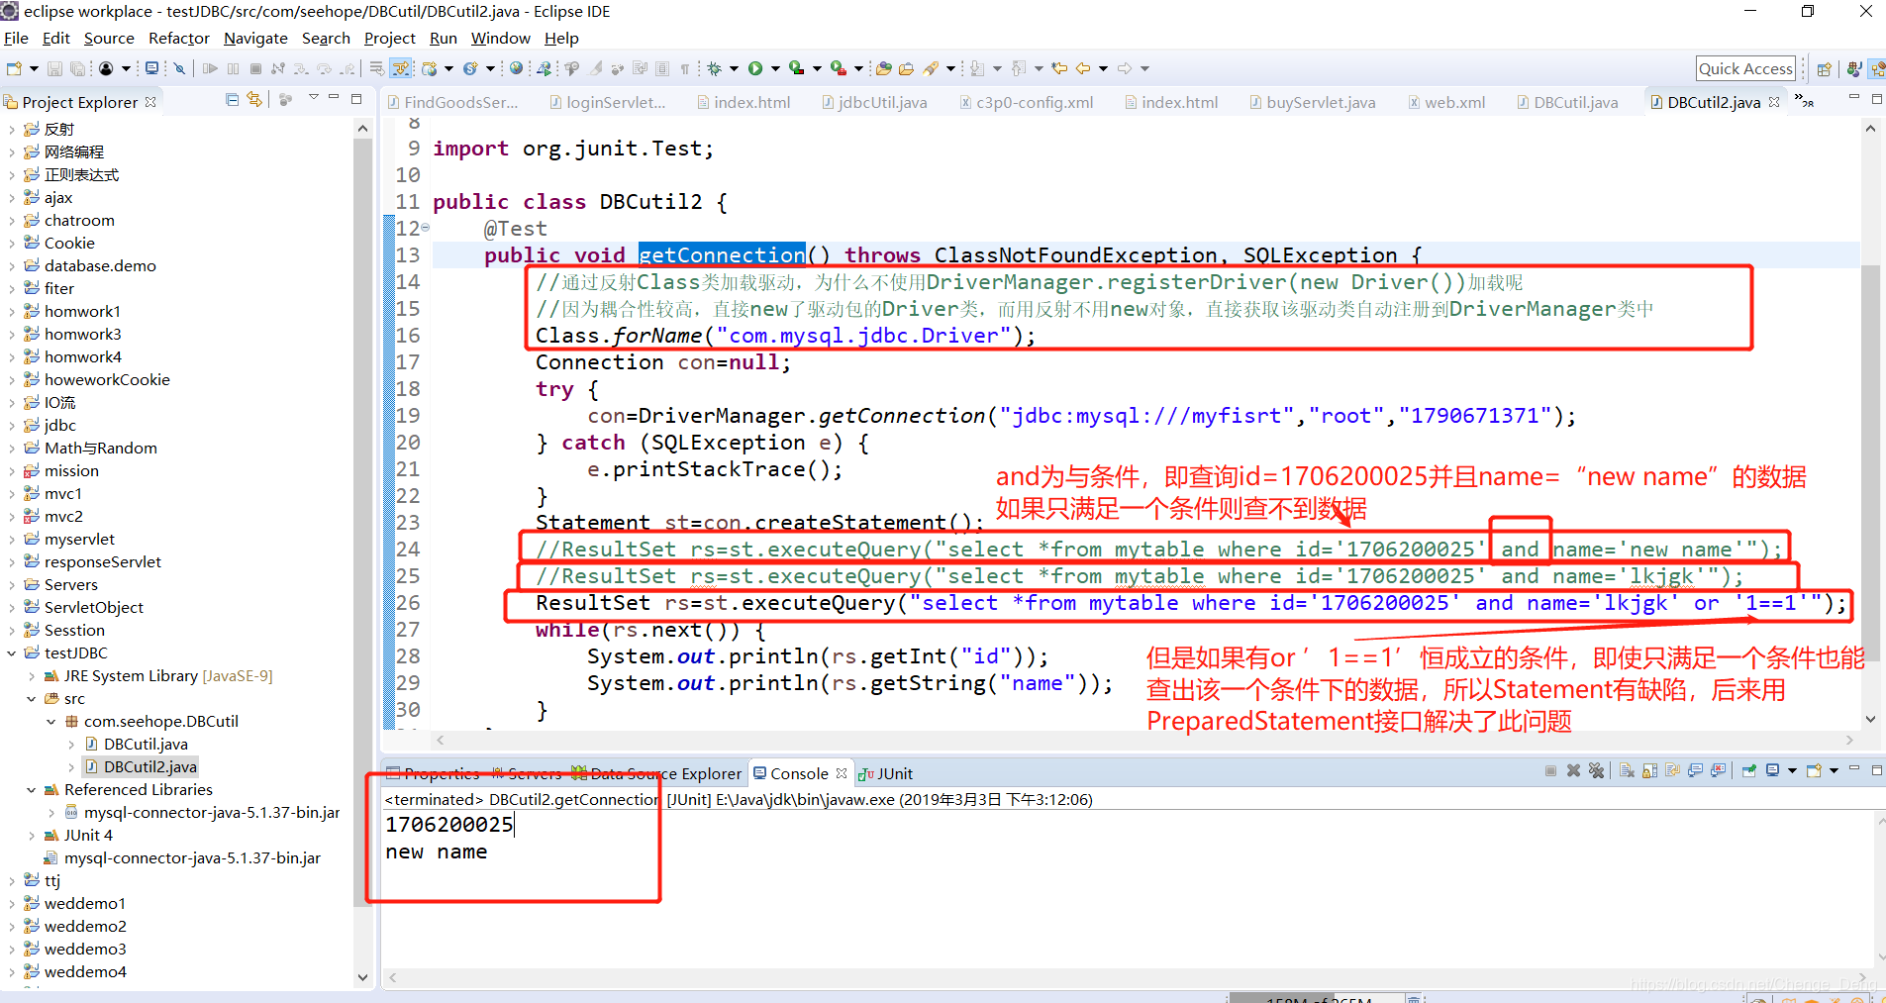Screen dimensions: 1886x1003
Task: Show hidden editor tabs list chevron
Action: pos(1804,102)
